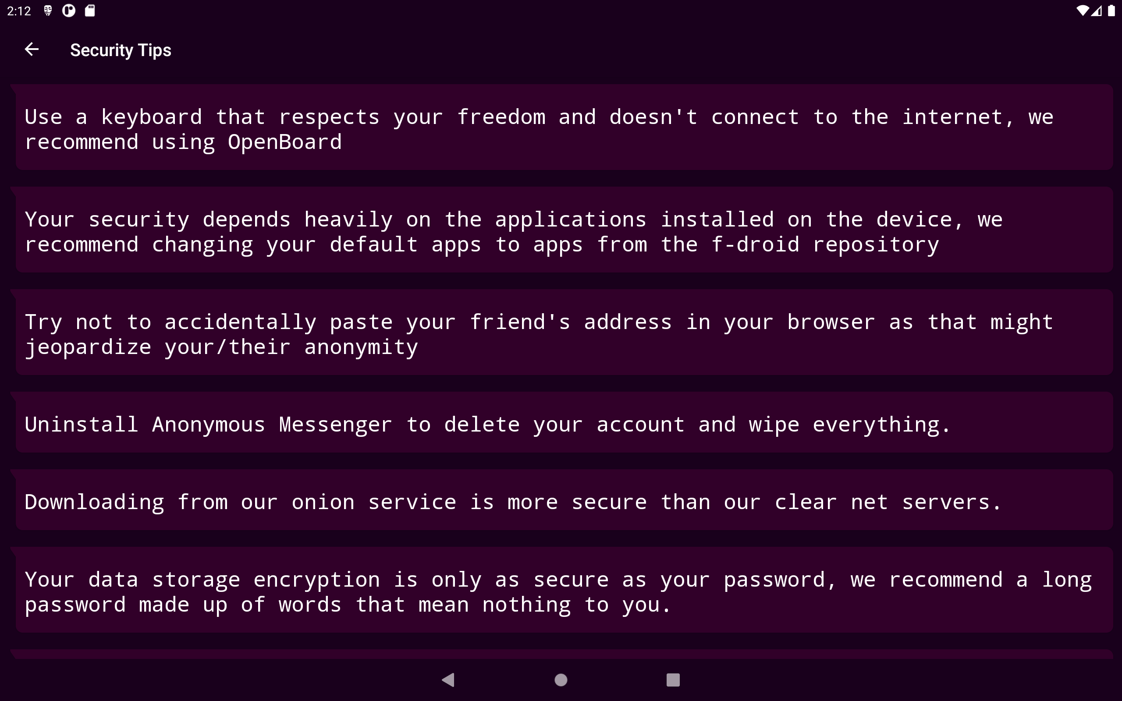Go back using the toolbar arrow
Viewport: 1122px width, 701px height.
tap(32, 49)
